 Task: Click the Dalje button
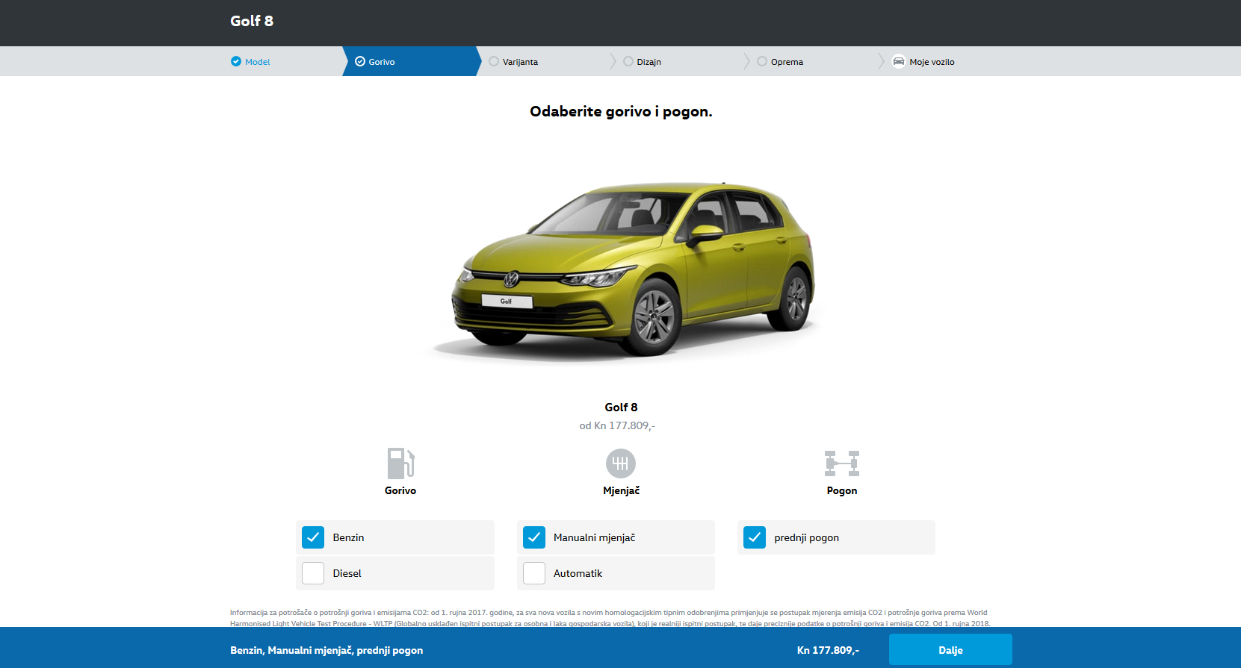pyautogui.click(x=950, y=649)
